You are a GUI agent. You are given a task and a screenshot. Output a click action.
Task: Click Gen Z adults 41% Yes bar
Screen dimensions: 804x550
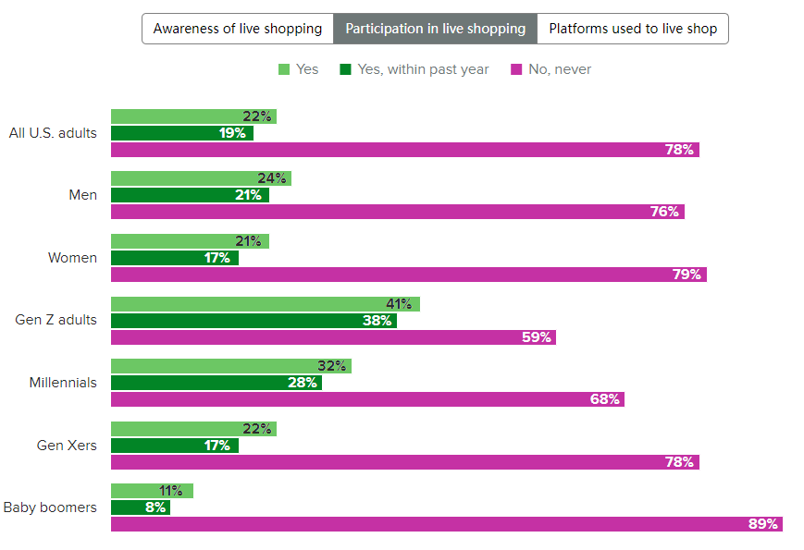(265, 304)
